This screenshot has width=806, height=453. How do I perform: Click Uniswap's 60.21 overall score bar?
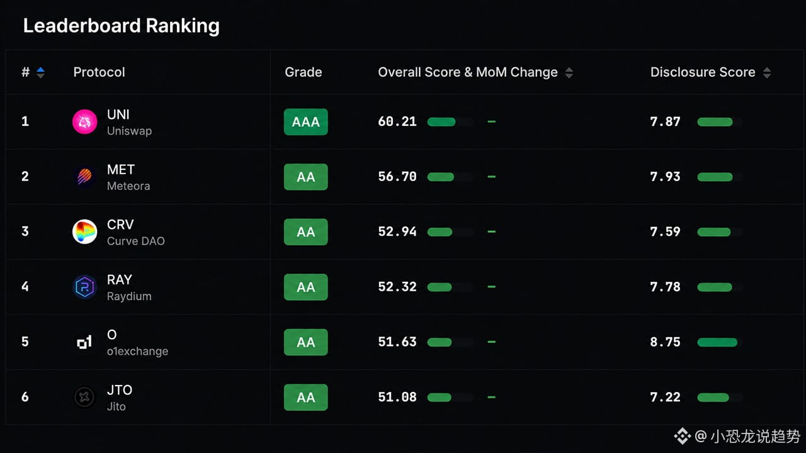coord(450,121)
